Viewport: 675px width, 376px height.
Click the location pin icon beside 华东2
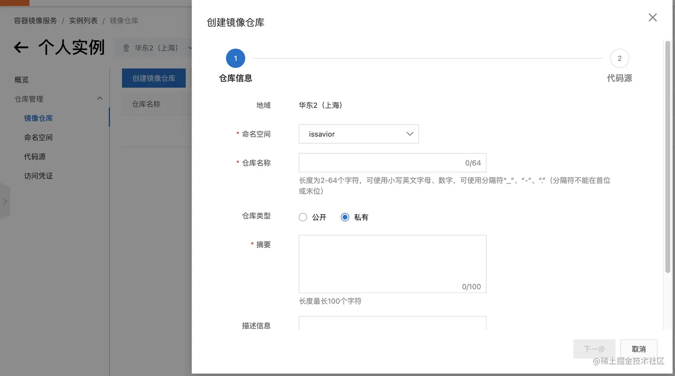(x=126, y=48)
